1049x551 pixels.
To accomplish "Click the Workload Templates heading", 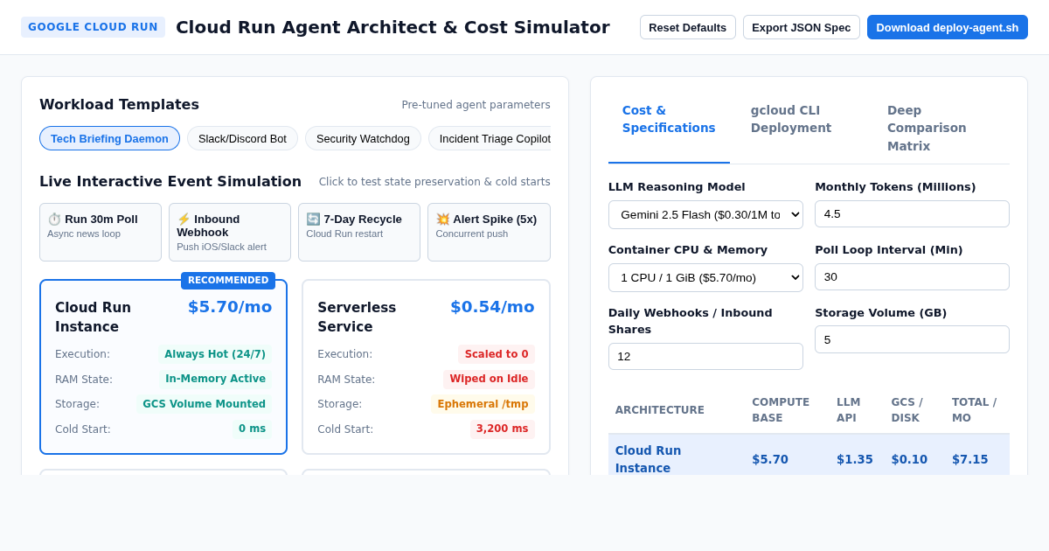I will point(119,104).
